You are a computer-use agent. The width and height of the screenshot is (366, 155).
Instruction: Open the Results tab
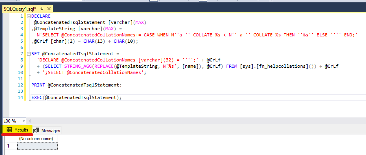tap(17, 130)
